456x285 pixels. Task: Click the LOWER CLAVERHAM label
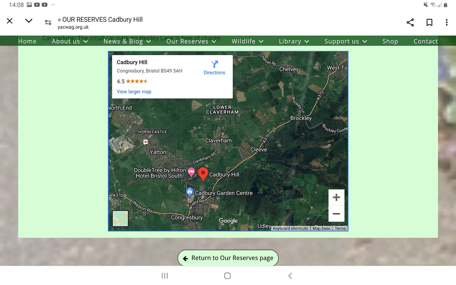(222, 110)
